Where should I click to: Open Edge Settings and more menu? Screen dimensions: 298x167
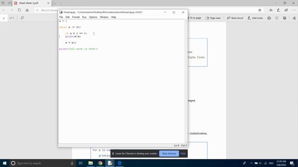coord(294,10)
